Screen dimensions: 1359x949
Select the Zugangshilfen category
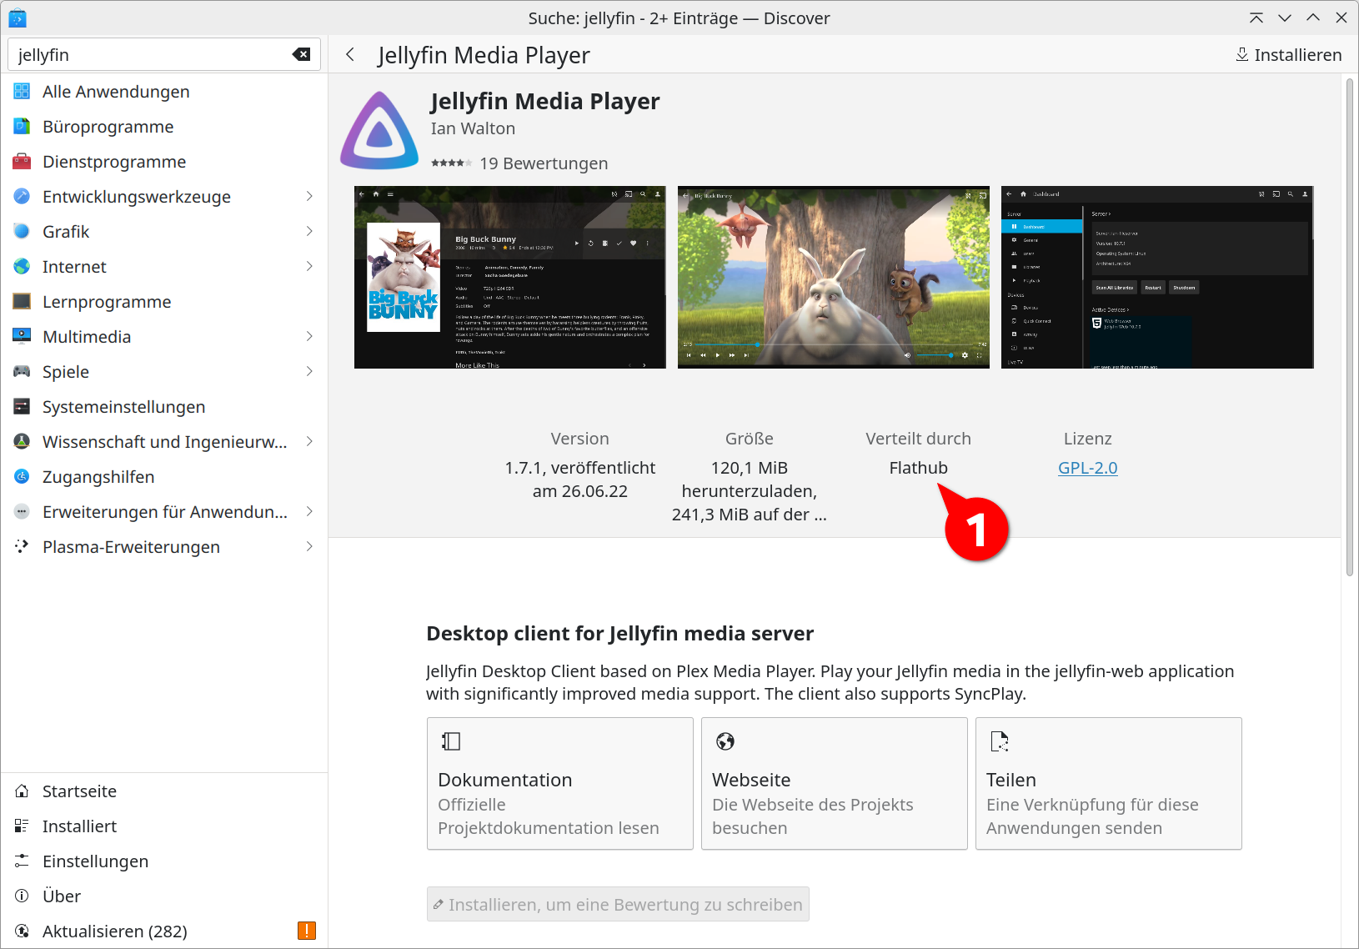(164, 477)
